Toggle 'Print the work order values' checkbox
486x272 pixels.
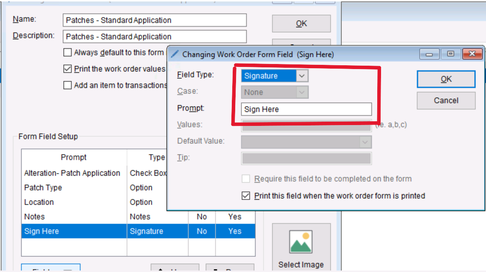(x=67, y=69)
